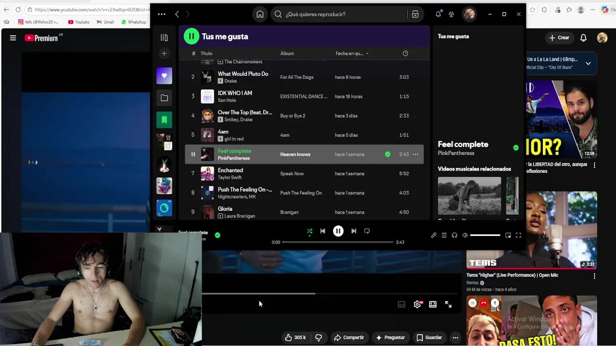The width and height of the screenshot is (616, 346).
Task: Open the blue circle playlist in sidebar
Action: point(164,208)
